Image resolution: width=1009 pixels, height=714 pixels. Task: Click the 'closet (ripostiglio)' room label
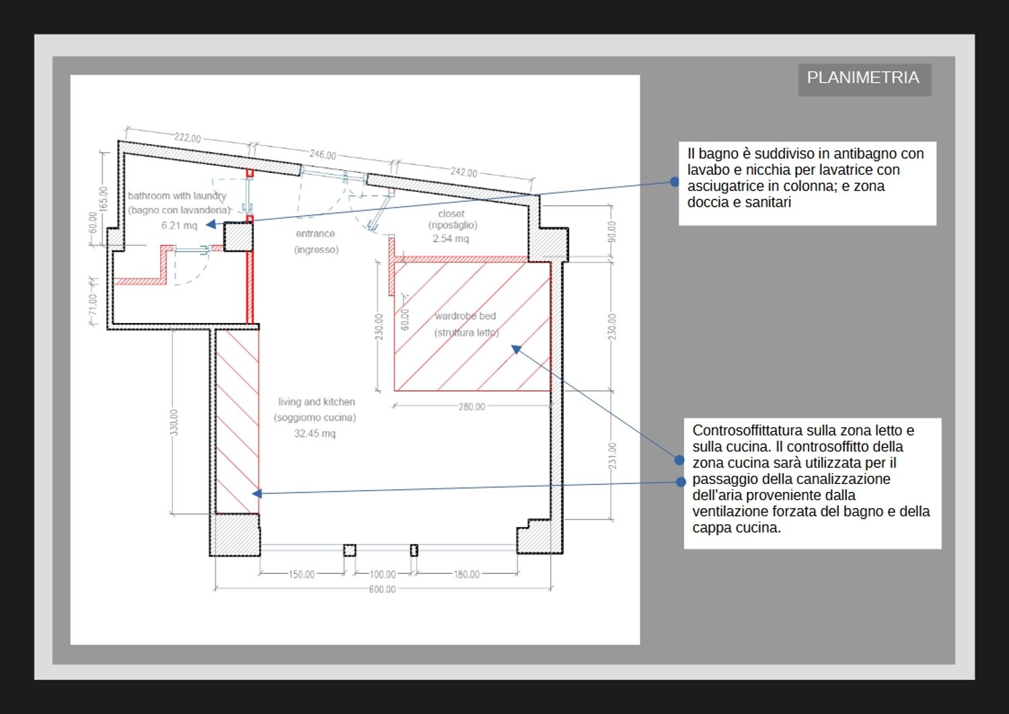(452, 219)
